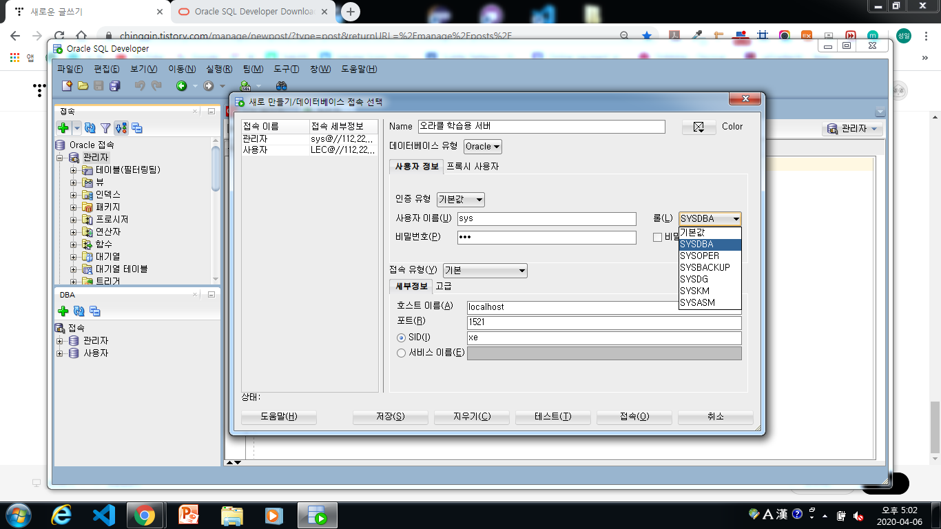This screenshot has height=529, width=941.
Task: Switch to the 프록시 사용자 tab
Action: [473, 166]
